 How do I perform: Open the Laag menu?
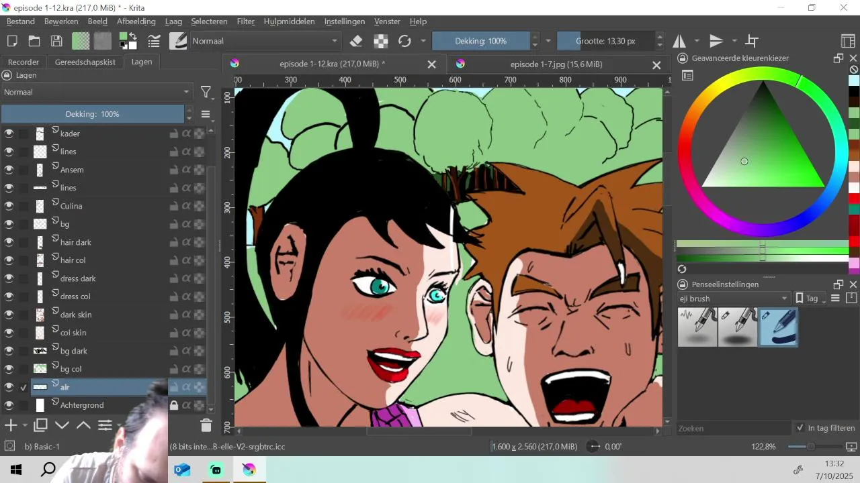[x=173, y=21]
